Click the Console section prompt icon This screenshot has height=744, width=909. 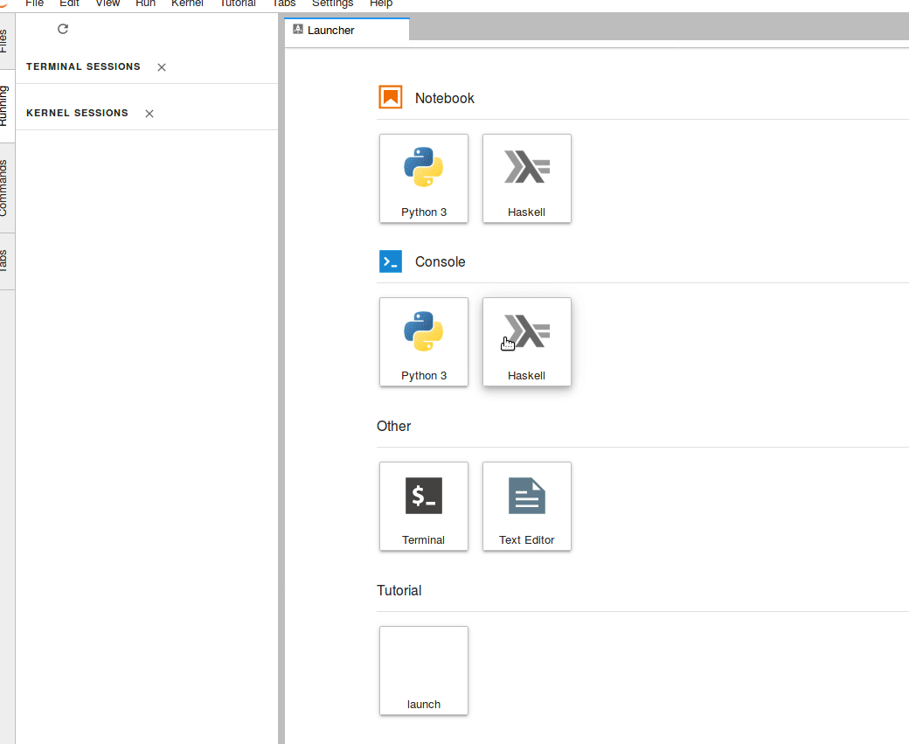tap(391, 261)
